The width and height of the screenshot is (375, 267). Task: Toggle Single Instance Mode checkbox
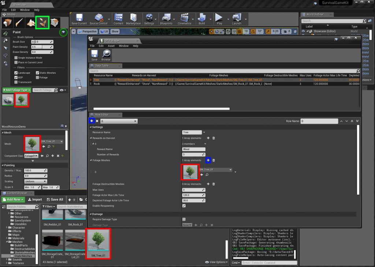(16, 58)
